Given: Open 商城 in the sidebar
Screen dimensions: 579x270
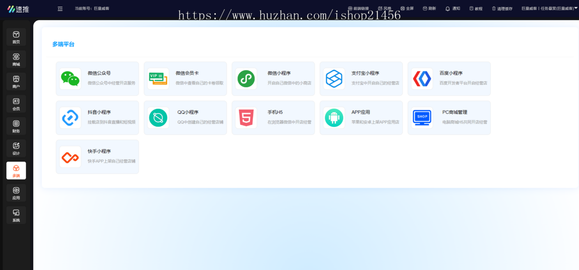Looking at the screenshot, I should [16, 60].
